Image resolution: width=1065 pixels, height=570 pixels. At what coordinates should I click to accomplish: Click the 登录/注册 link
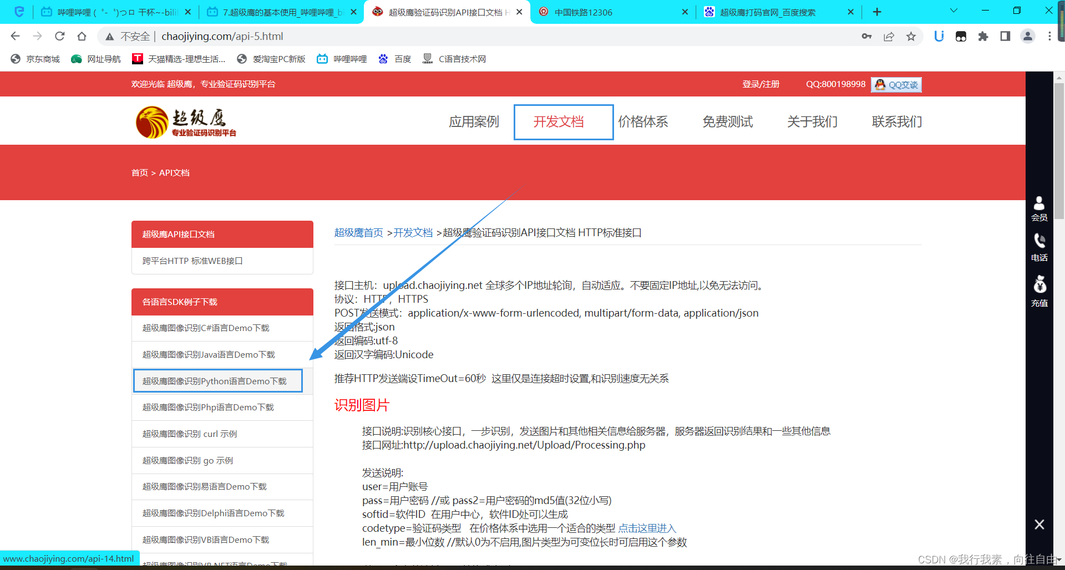point(761,84)
